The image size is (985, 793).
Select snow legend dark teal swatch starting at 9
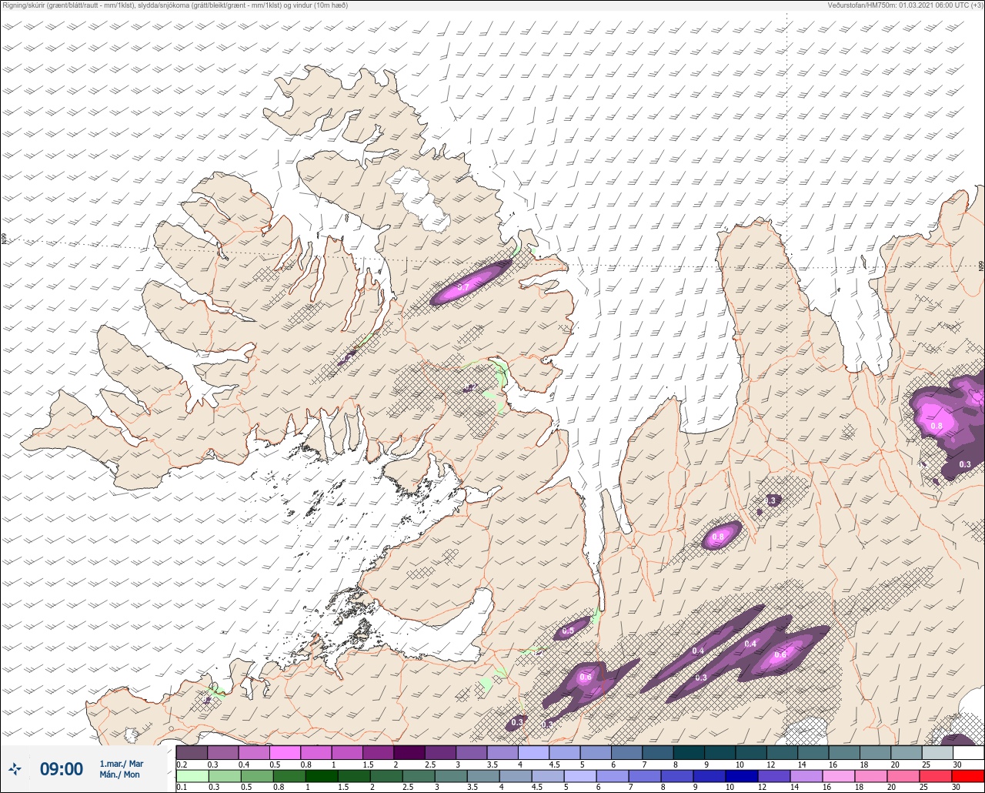[x=720, y=752]
